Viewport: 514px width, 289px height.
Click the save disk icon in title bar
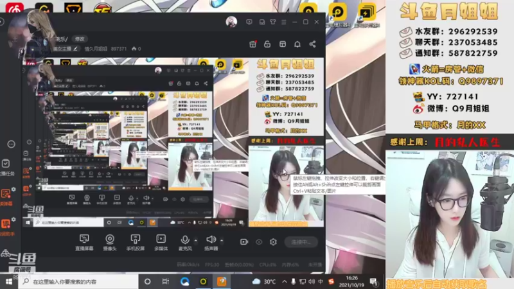click(x=262, y=22)
